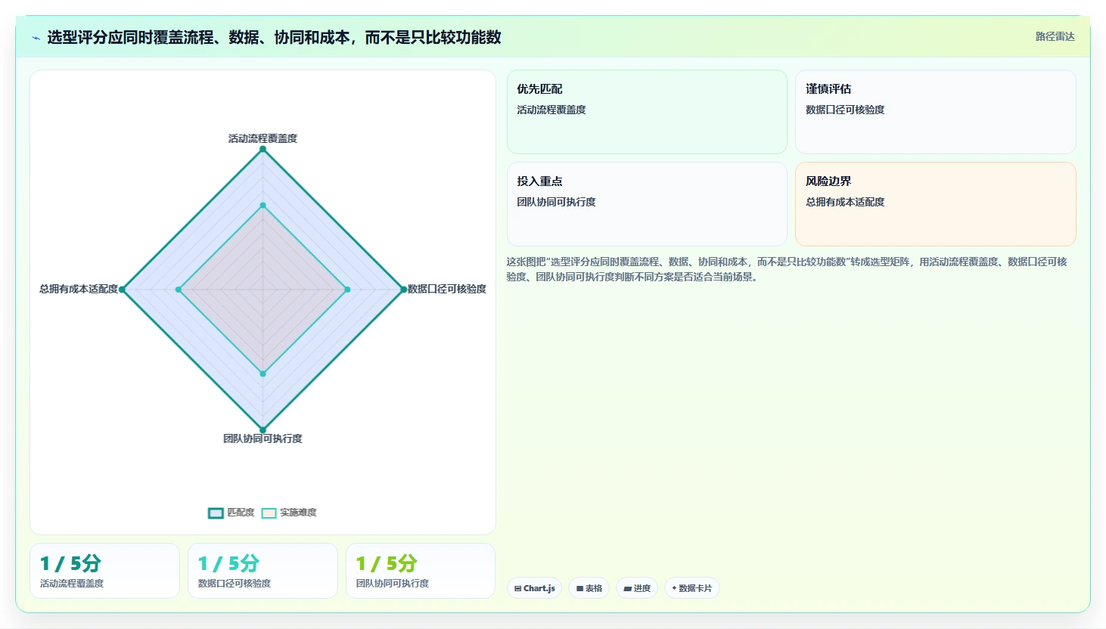This screenshot has height=629, width=1106.
Task: Open the 谨慎评估 card
Action: point(936,112)
